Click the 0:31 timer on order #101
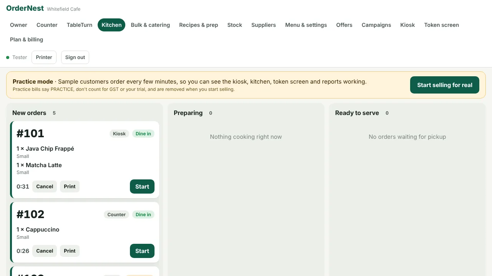 tap(23, 187)
